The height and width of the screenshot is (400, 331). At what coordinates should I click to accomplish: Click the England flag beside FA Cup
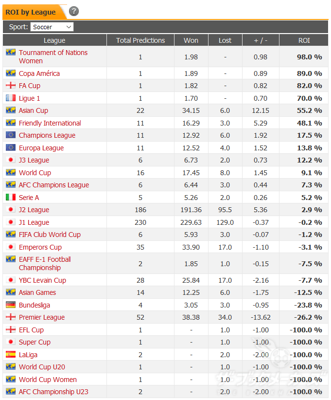(x=11, y=86)
